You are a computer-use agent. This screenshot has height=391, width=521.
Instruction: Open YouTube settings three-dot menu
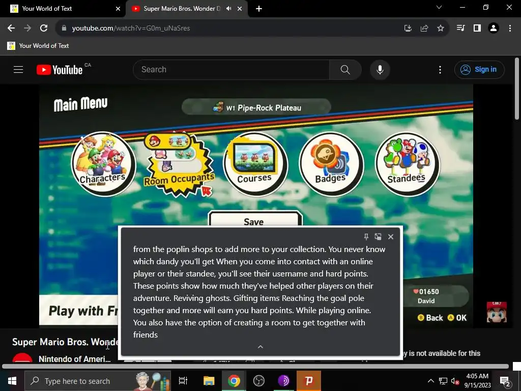point(440,69)
